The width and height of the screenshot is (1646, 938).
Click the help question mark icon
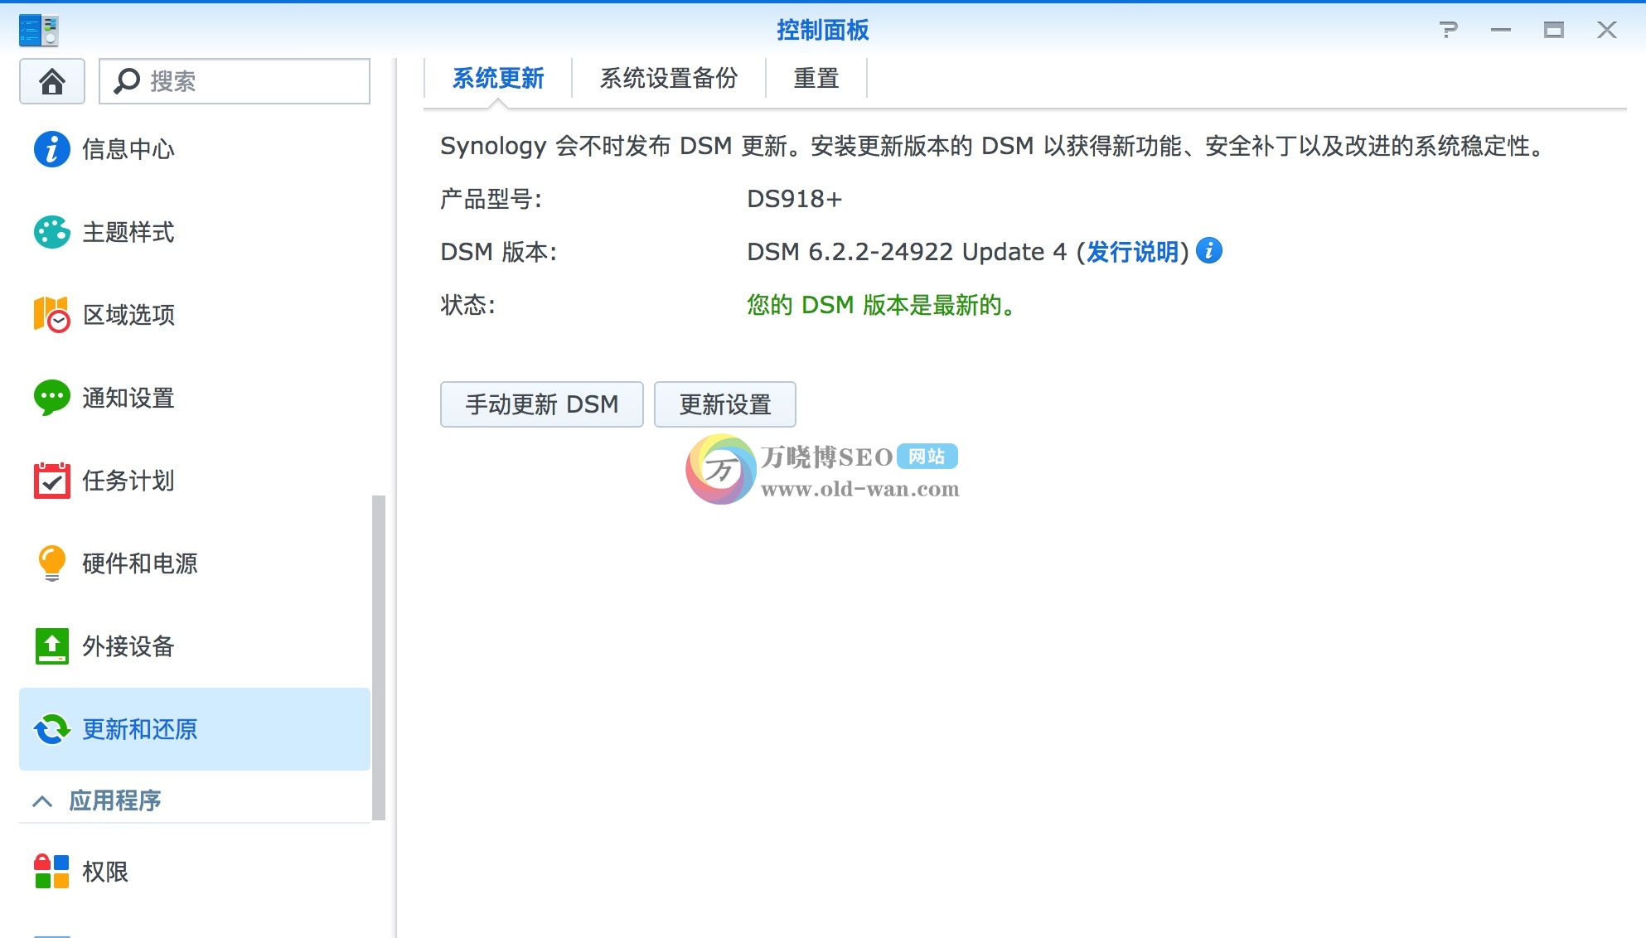[x=1448, y=30]
